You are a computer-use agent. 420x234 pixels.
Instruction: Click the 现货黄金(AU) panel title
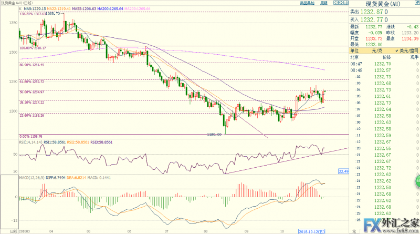click(384, 3)
